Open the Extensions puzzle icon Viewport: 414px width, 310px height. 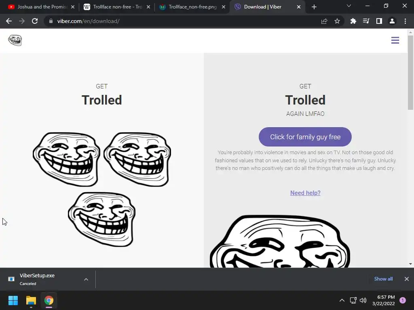[x=353, y=21]
